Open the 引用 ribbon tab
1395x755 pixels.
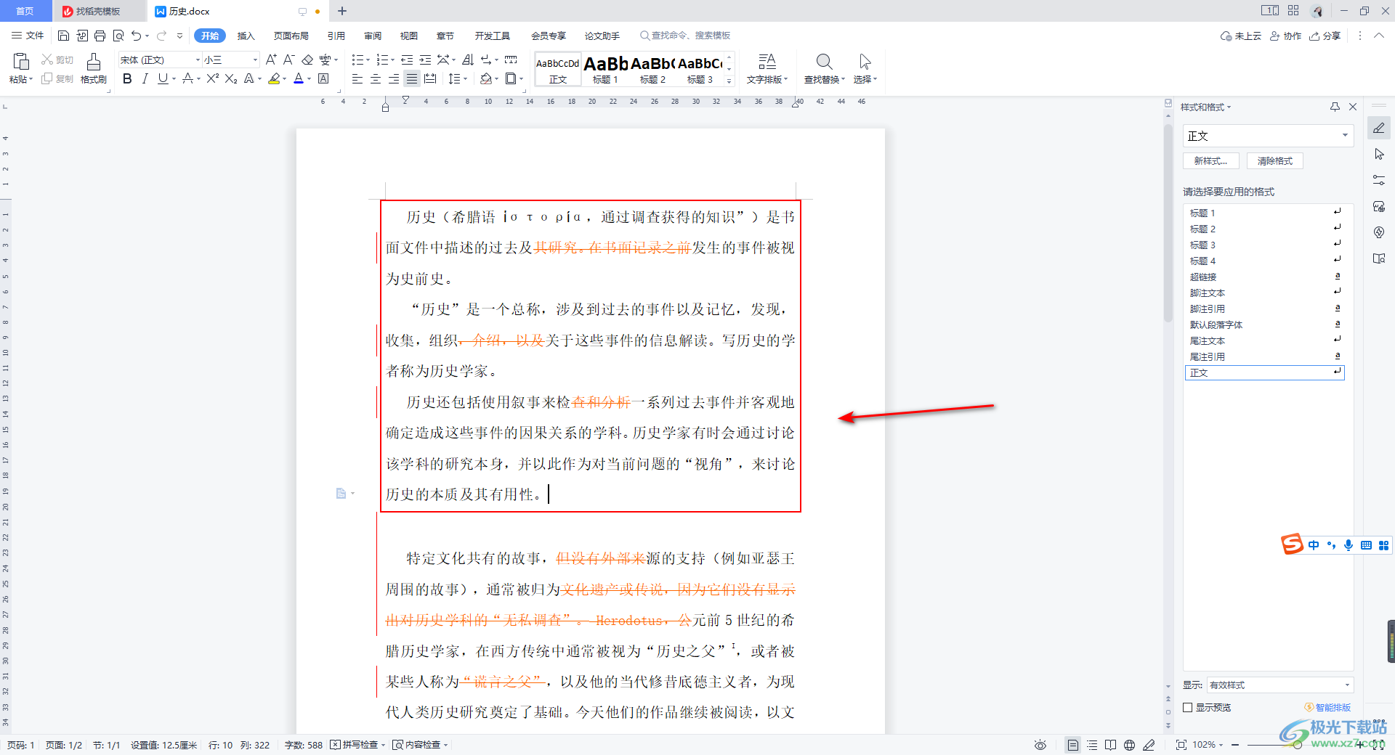point(336,36)
